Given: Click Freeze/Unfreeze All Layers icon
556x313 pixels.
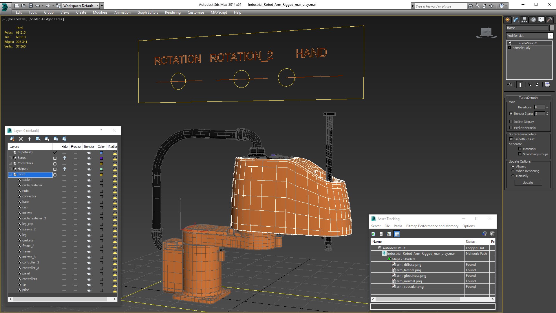Looking at the screenshot, I should pos(64,139).
